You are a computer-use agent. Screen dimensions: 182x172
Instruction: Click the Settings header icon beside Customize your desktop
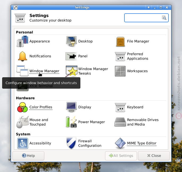tap(20, 18)
